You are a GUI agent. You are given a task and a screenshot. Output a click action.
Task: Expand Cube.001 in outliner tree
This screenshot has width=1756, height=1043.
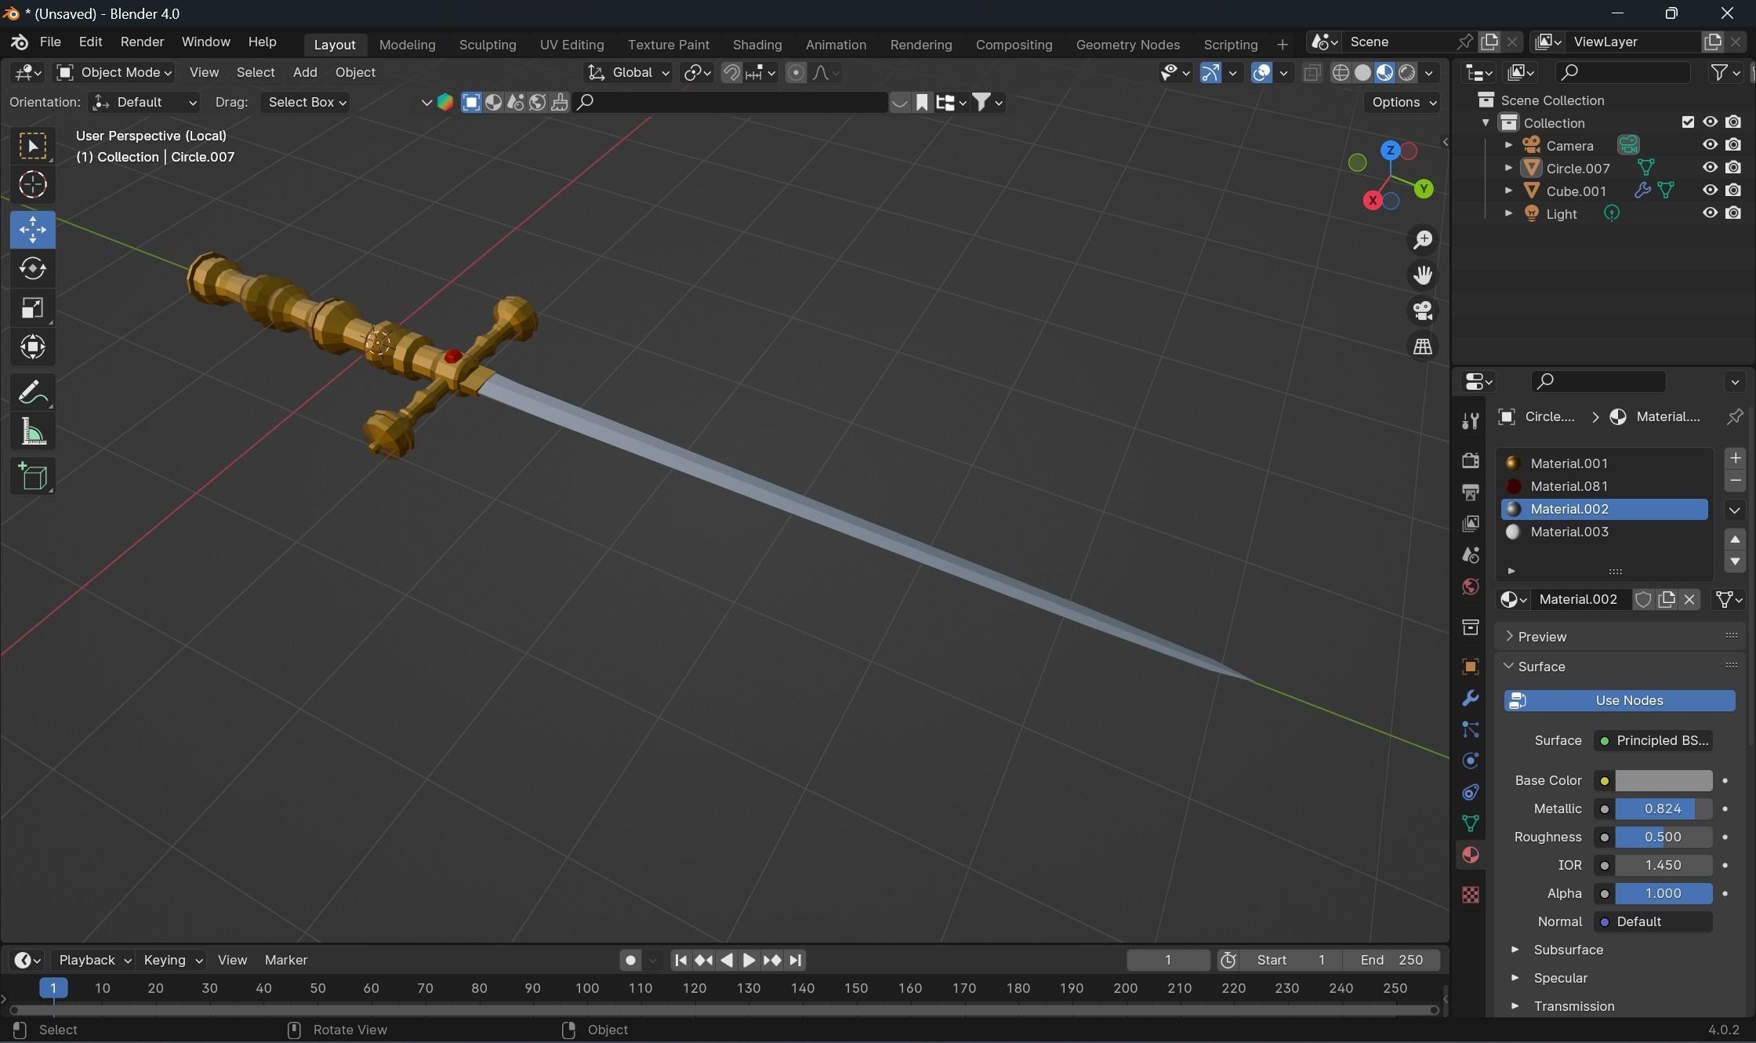[1508, 191]
